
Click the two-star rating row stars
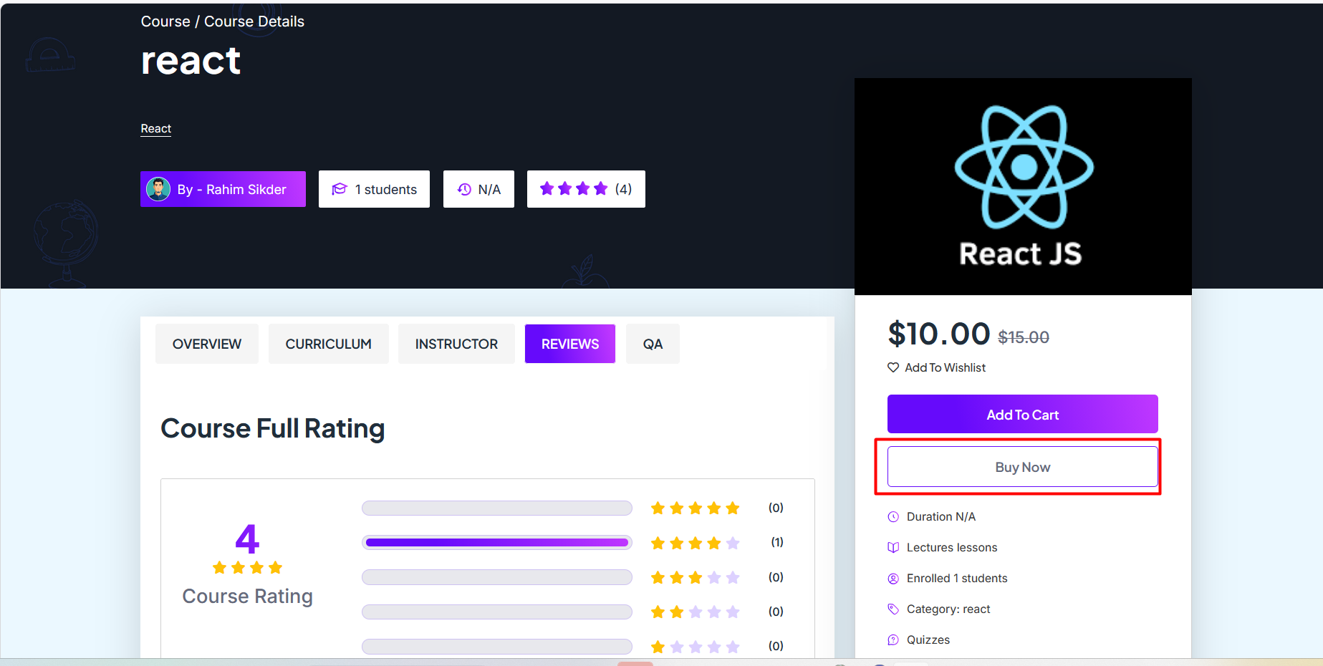tap(695, 612)
